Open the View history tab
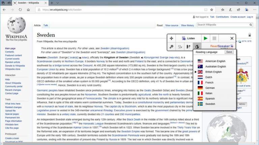The image size is (259, 145). tap(187, 25)
